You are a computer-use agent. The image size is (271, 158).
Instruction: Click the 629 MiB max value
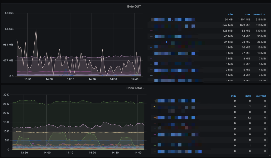245,25
